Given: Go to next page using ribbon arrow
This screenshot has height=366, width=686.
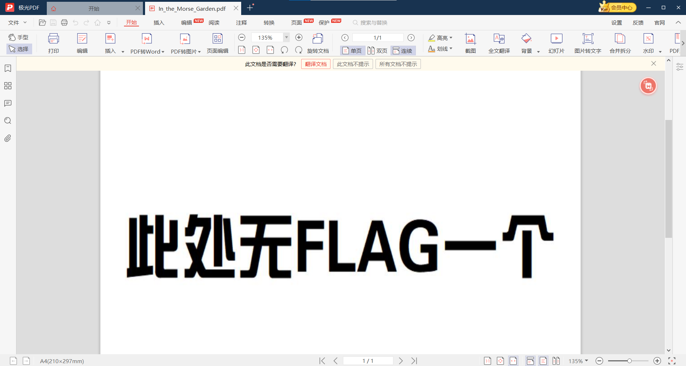Looking at the screenshot, I should coord(411,37).
